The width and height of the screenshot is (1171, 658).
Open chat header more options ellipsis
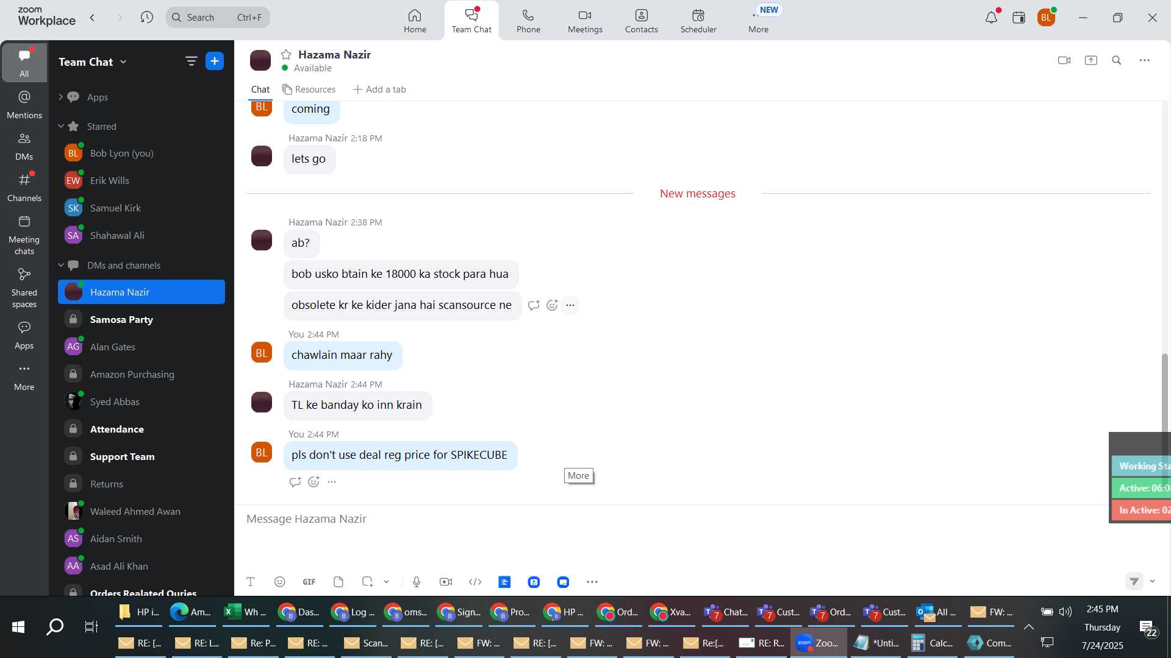1145,60
